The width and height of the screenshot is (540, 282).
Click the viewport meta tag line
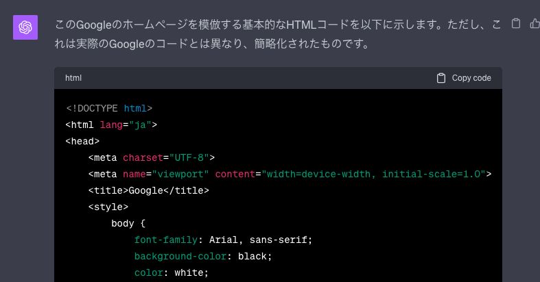(290, 174)
